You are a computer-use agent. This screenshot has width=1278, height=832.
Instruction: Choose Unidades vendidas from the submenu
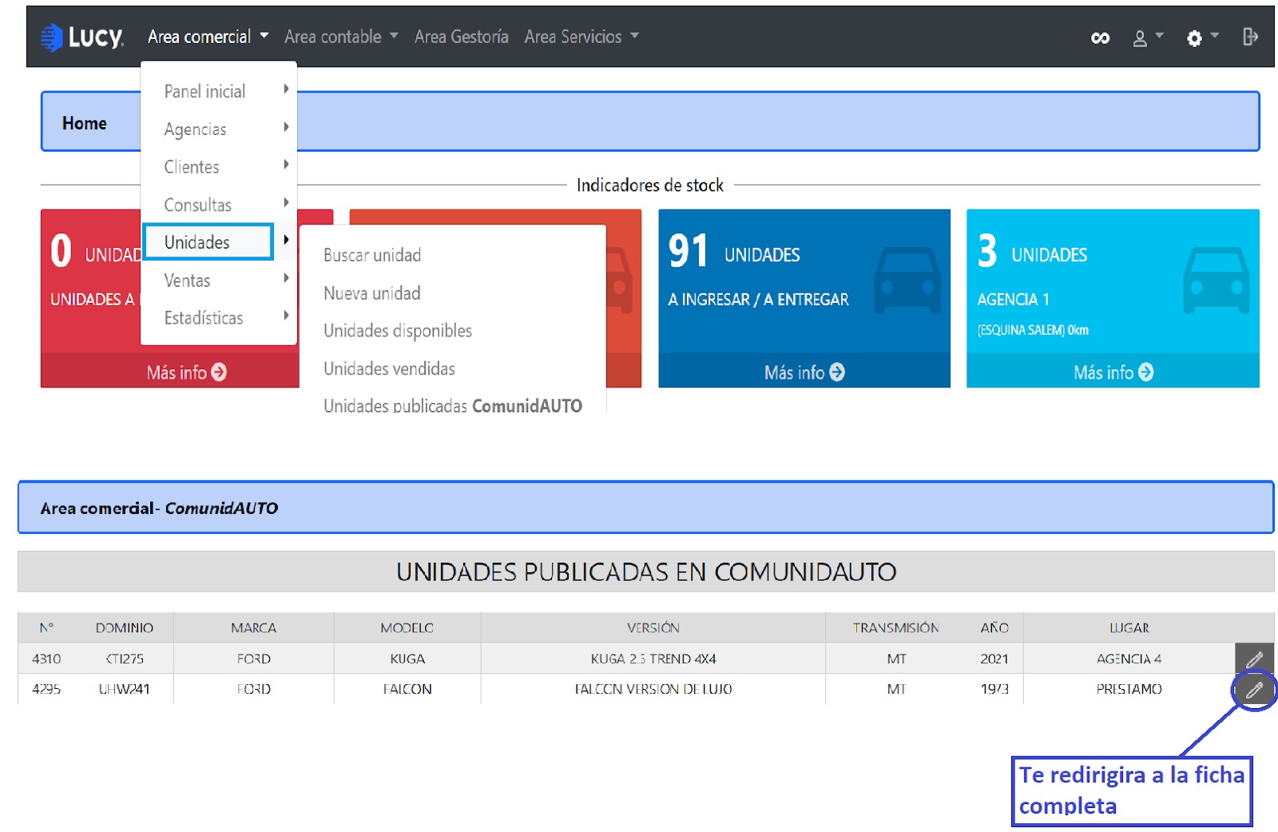(x=389, y=368)
